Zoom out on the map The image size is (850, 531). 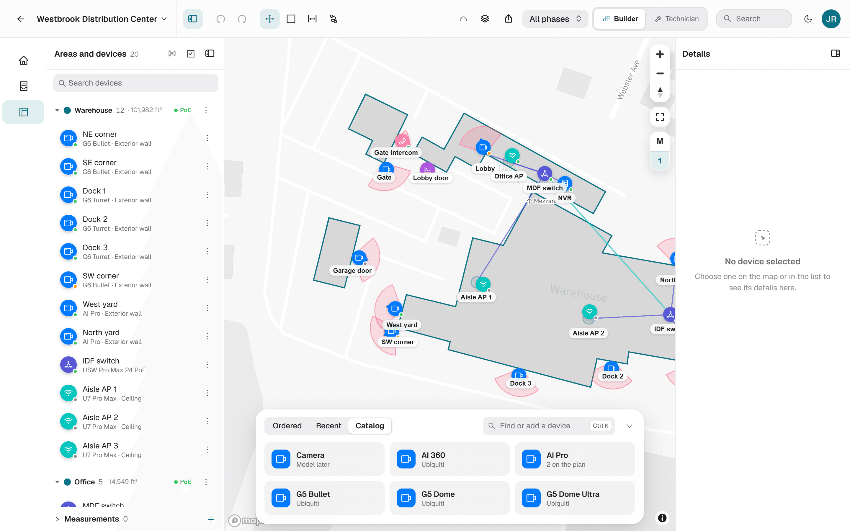(x=660, y=73)
